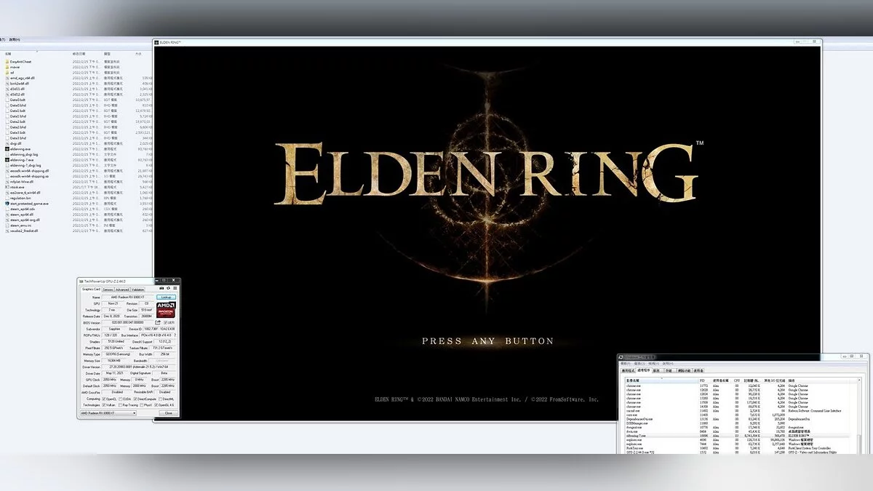Click PRESS ANY BUTTON on Elden Ring screen
This screenshot has height=491, width=873.
[x=487, y=340]
